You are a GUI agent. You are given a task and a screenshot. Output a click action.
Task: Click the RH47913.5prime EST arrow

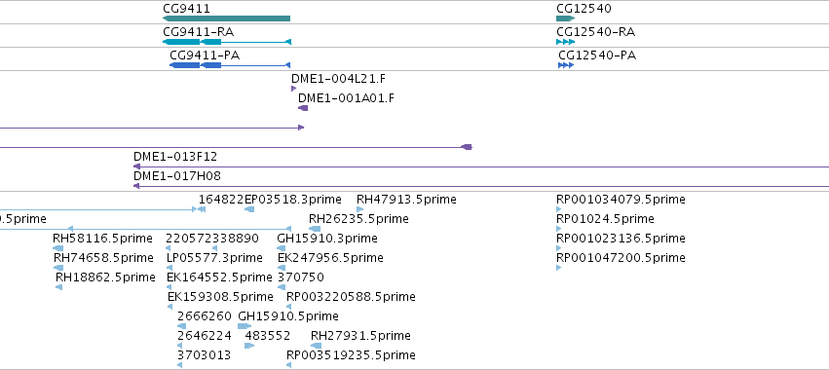point(360,209)
